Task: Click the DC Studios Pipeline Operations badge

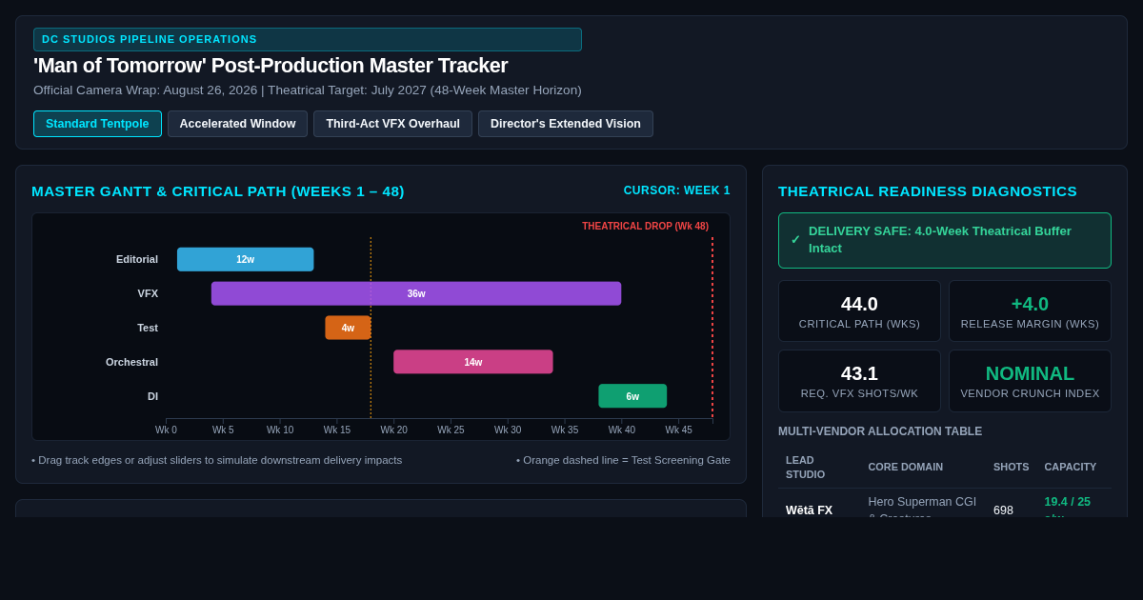Action: 308,39
